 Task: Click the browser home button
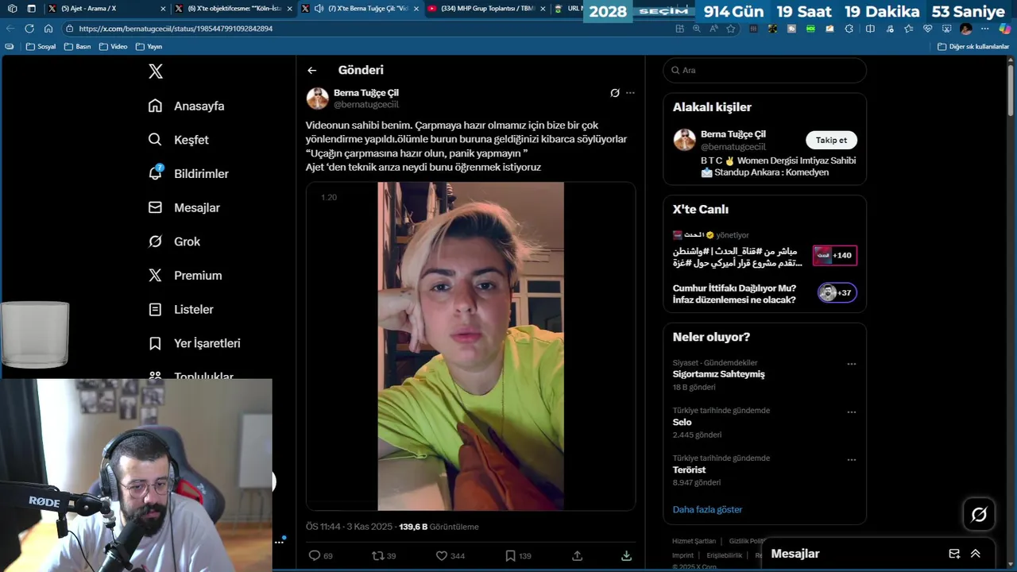tap(48, 29)
